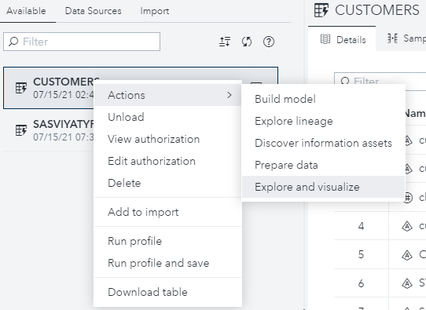Choose View authorization
The image size is (426, 310).
coord(167,139)
